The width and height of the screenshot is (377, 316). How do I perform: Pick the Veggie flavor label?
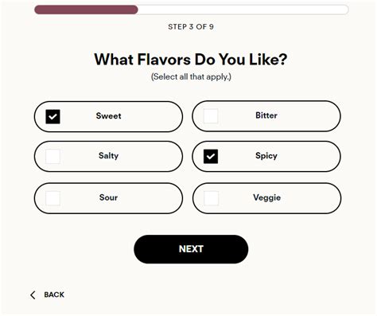[267, 197]
